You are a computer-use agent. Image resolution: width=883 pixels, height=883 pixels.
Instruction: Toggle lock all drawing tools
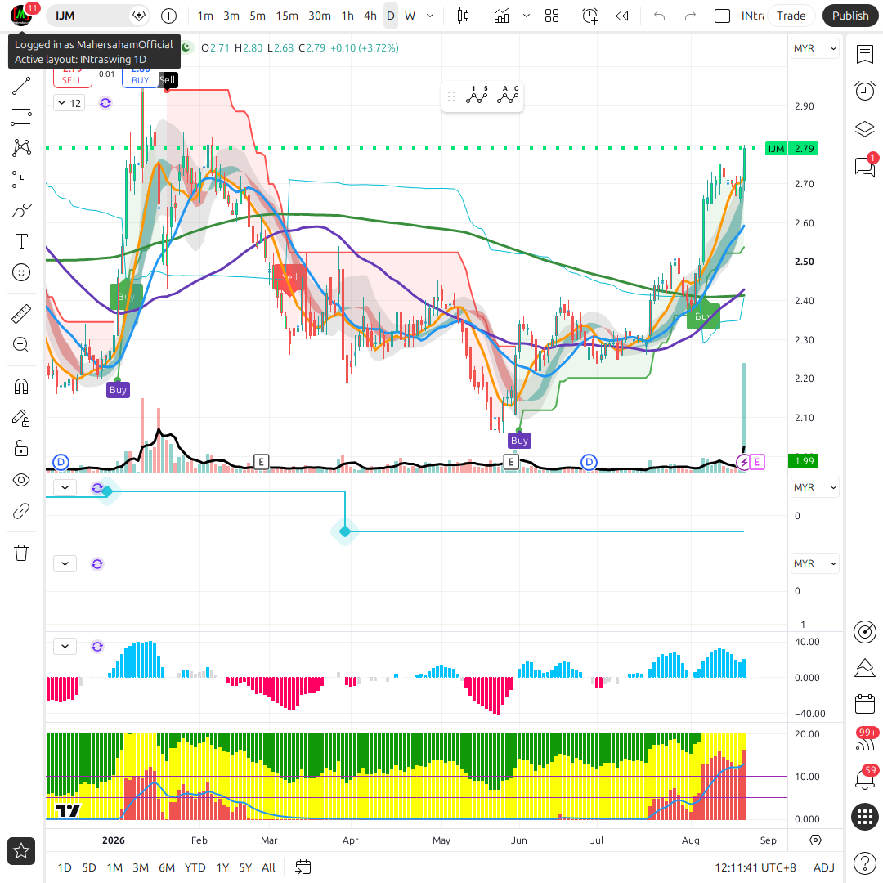click(x=20, y=449)
